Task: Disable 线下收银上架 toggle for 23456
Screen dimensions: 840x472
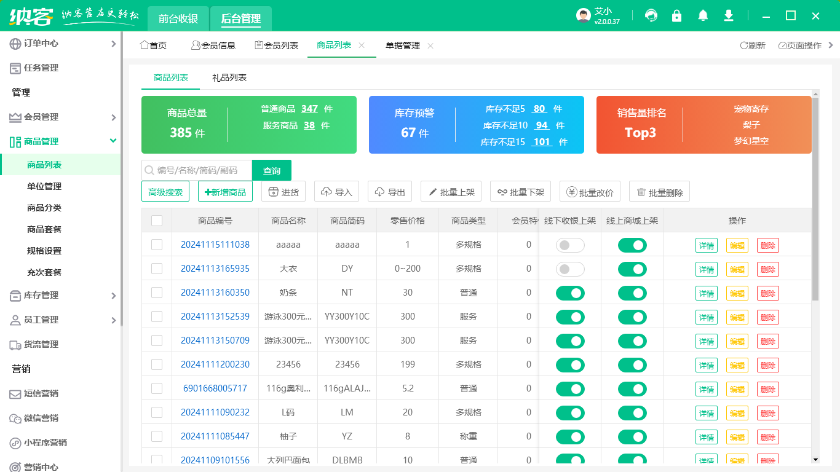Action: (x=570, y=365)
